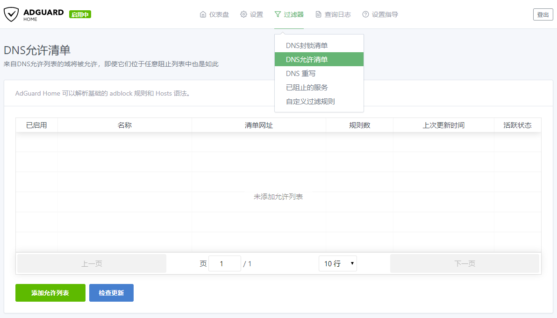Select DNS允许清单 menu entry
The image size is (557, 318).
tap(307, 60)
